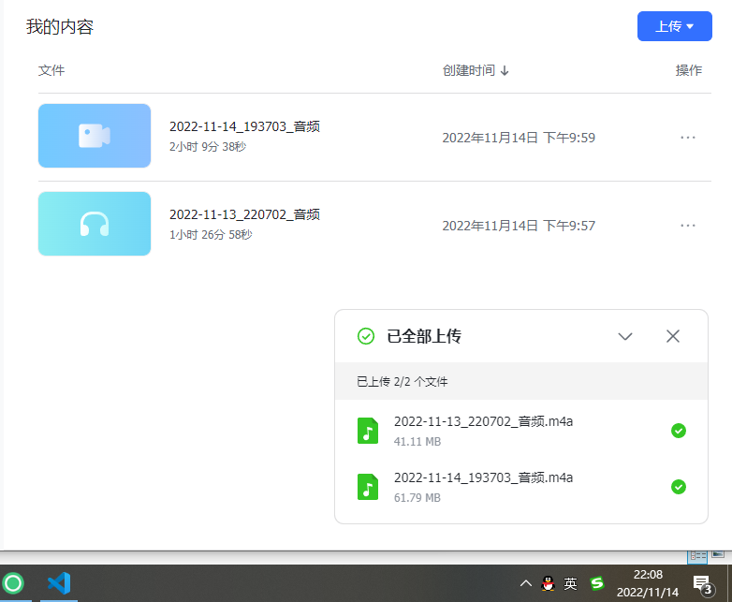
Task: Click duration text 1小时 26分 58秒
Action: pos(211,234)
